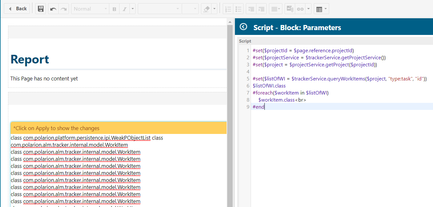Clear formatting with the eraser icon
The height and width of the screenshot is (207, 433).
[x=206, y=9]
